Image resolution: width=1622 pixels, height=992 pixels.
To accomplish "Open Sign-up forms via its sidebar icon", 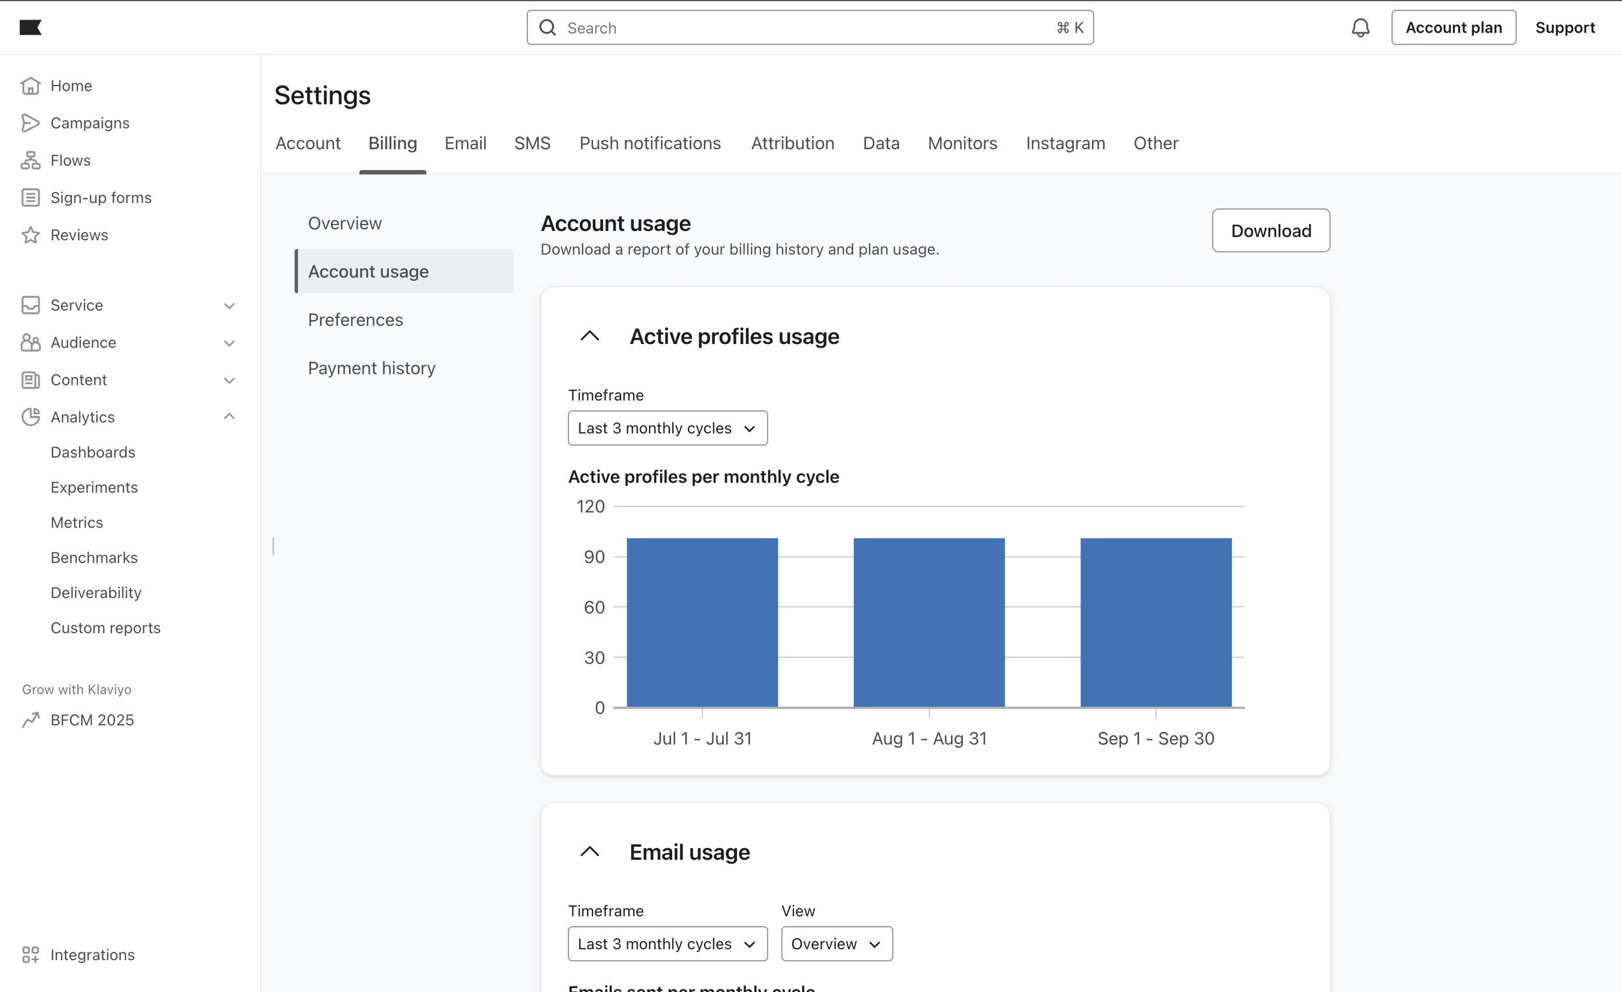I will point(30,197).
